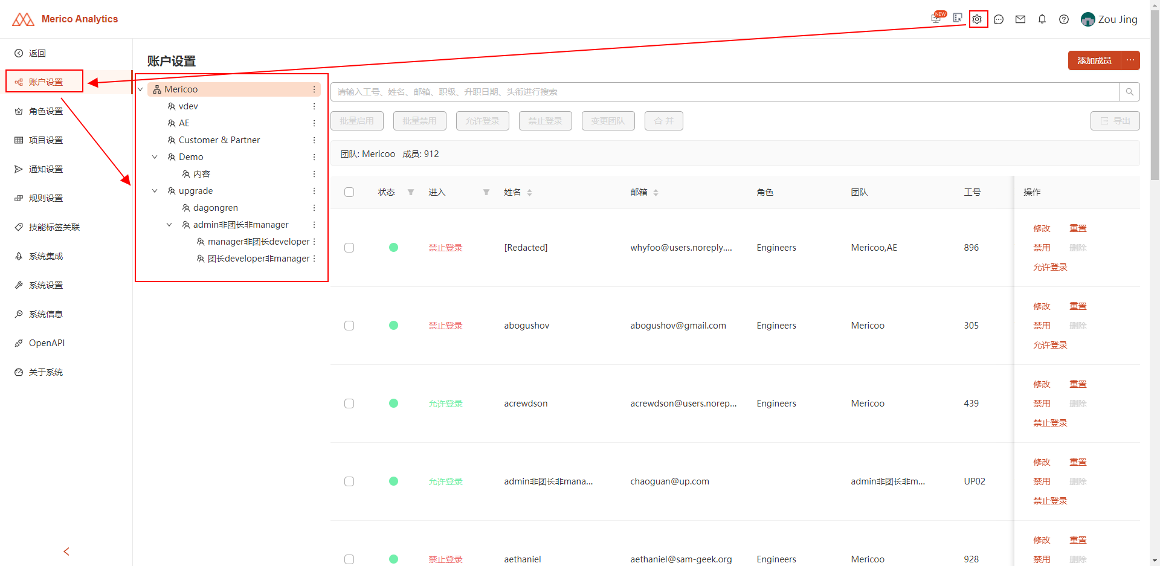Open more menu for 内容 team
The width and height of the screenshot is (1160, 566).
click(314, 174)
